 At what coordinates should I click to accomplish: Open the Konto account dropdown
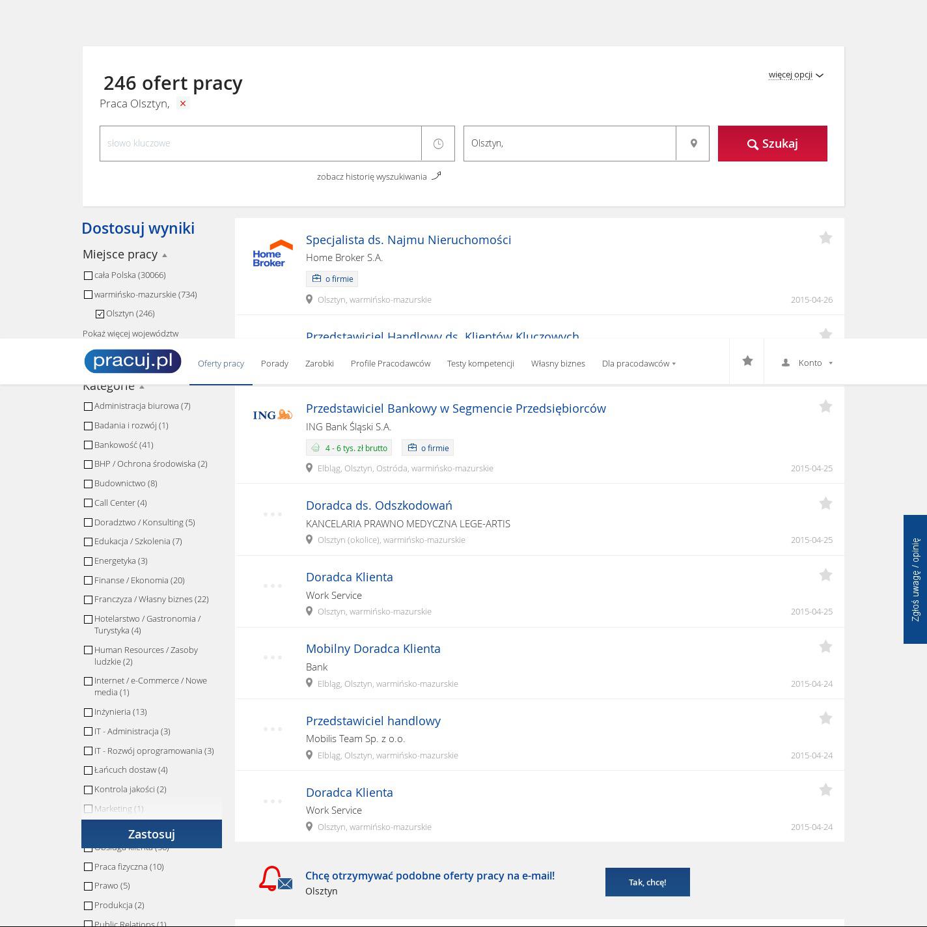[807, 363]
